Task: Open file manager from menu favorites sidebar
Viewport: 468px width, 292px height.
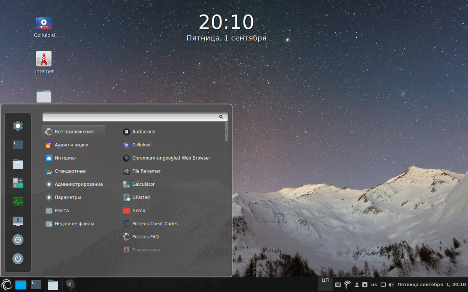Action: 18,164
